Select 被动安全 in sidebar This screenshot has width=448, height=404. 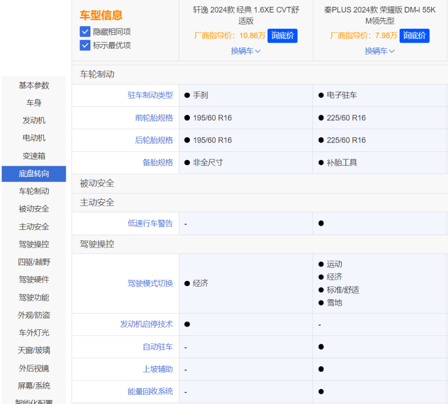tap(34, 209)
